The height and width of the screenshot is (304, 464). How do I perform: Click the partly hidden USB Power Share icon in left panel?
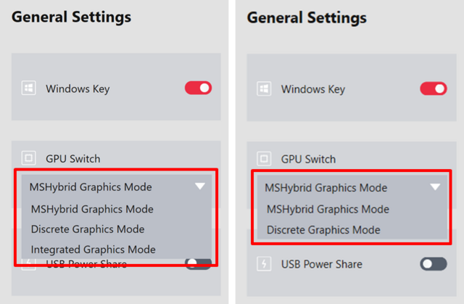point(28,263)
